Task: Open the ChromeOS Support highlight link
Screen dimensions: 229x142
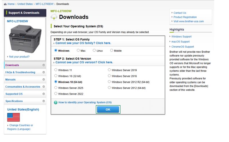Action: tap(183, 47)
